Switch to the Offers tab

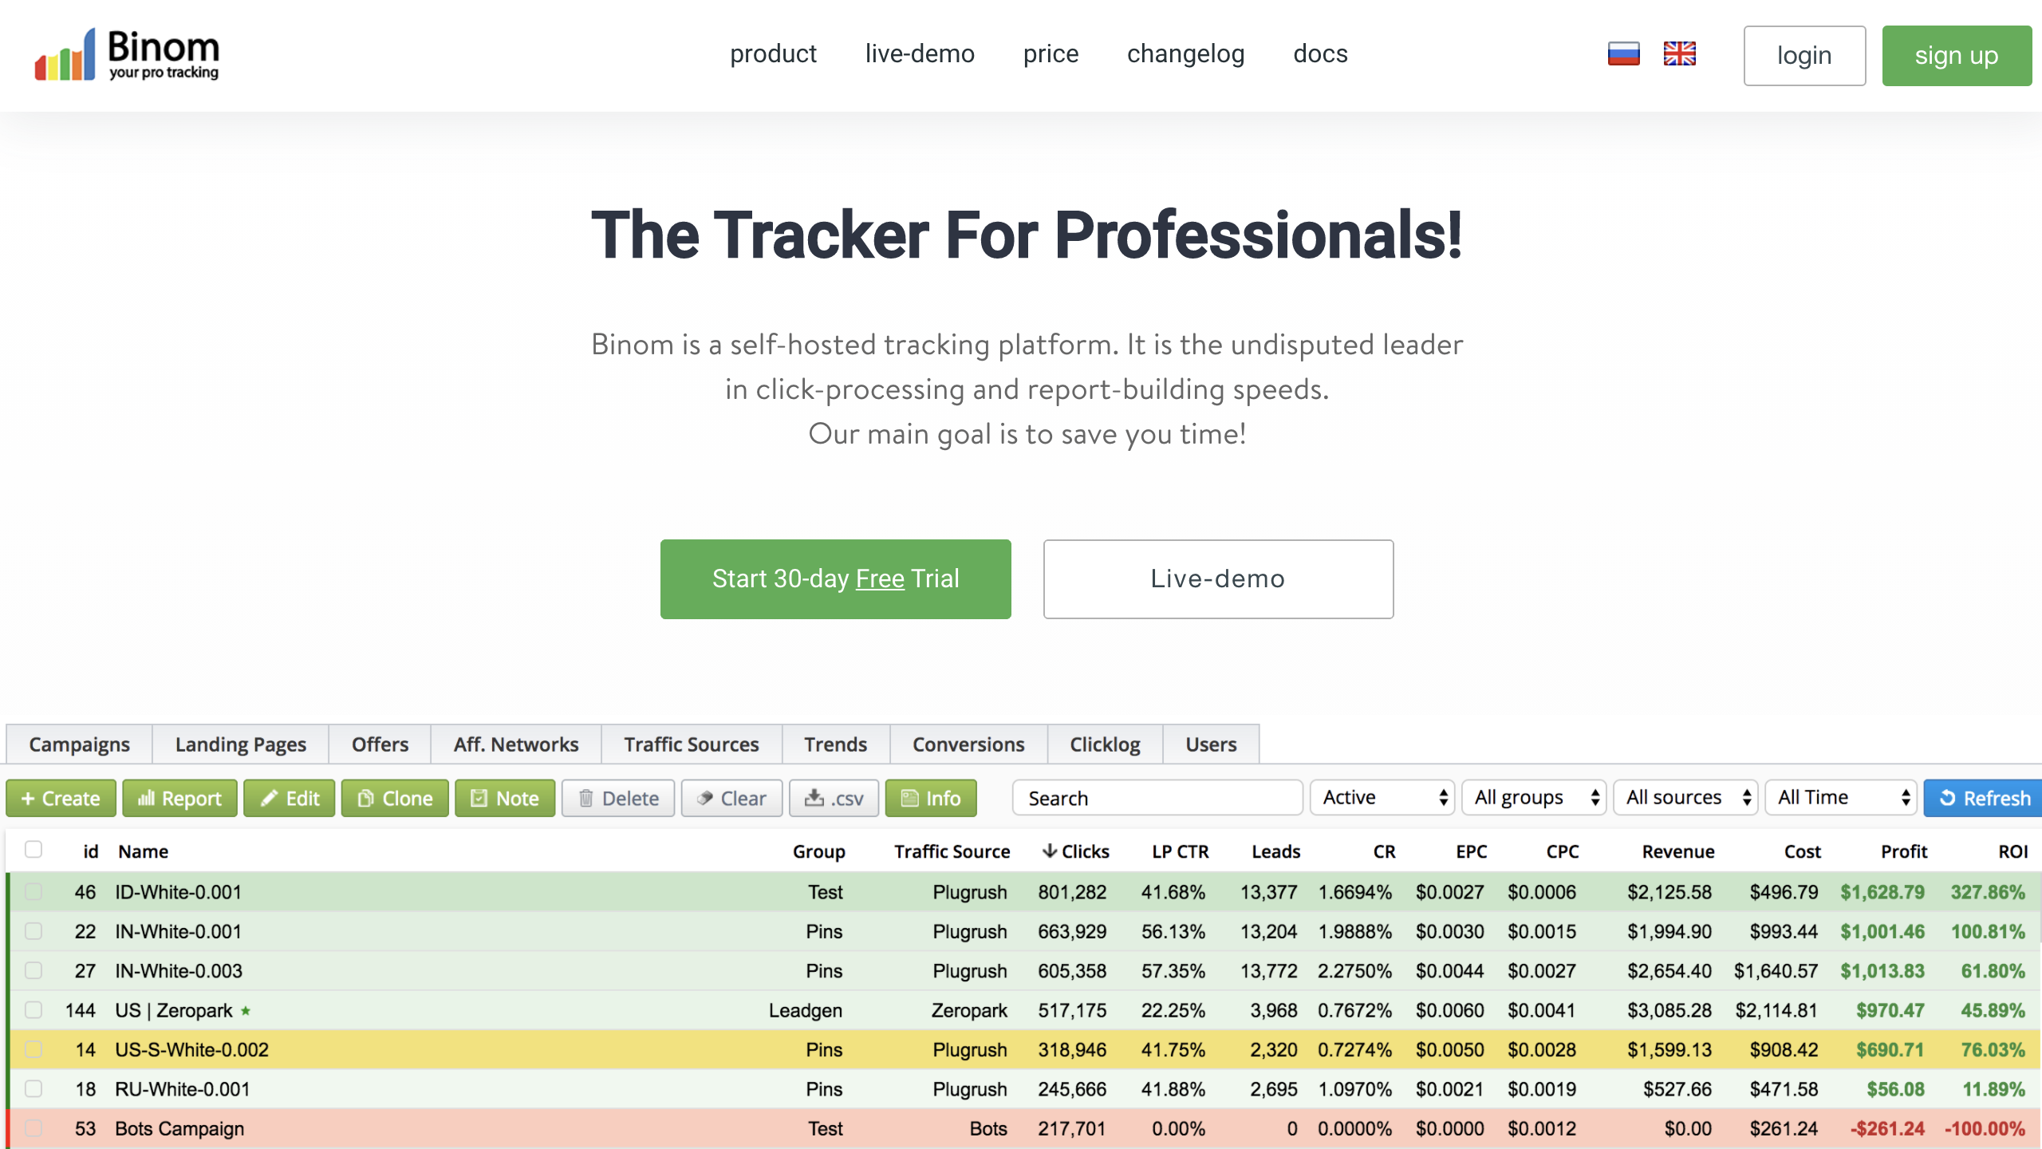380,744
